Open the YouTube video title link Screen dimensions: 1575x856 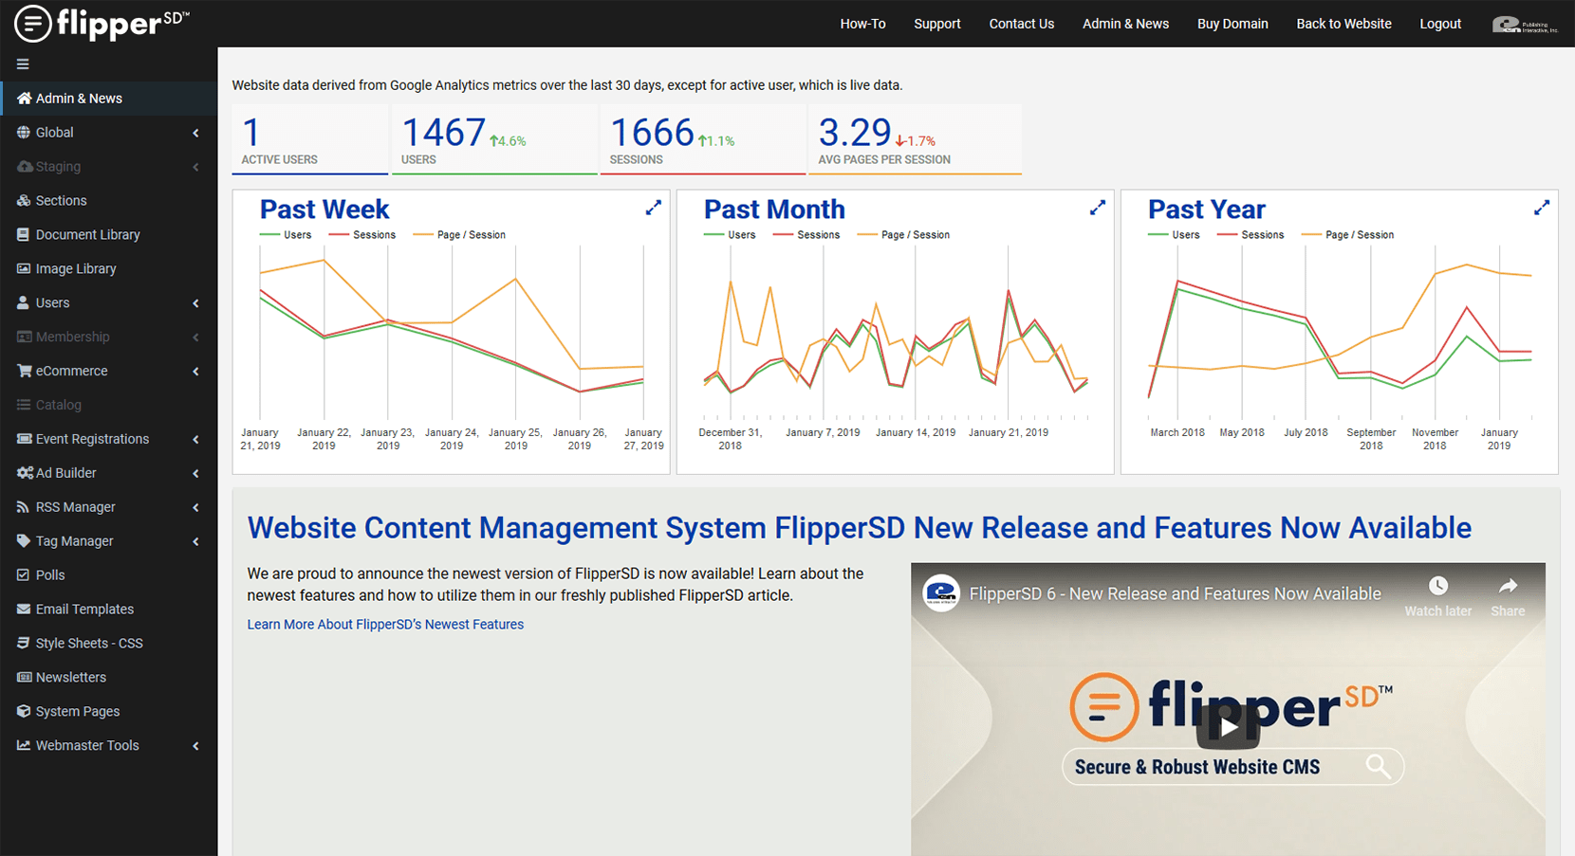1175,594
